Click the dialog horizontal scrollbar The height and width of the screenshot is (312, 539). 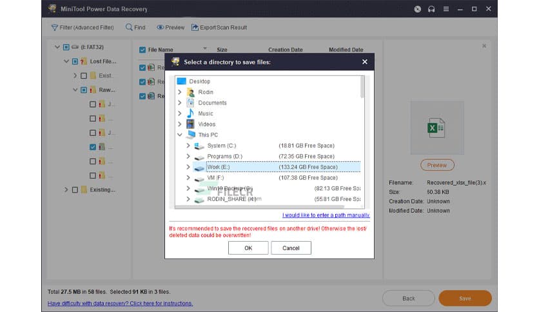pos(260,207)
